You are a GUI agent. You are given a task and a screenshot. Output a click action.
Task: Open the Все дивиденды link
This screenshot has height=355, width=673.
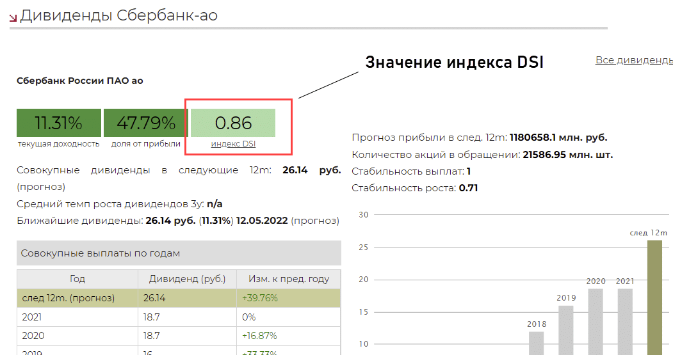[633, 60]
